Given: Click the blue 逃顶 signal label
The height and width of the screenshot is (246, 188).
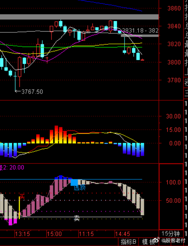Looking at the screenshot, I should (80, 187).
